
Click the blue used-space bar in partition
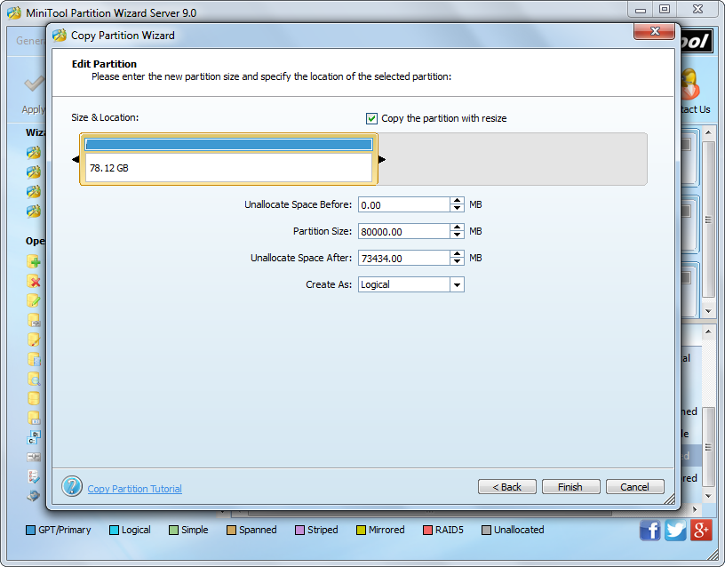(229, 145)
